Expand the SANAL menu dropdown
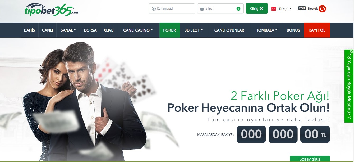 tap(68, 30)
